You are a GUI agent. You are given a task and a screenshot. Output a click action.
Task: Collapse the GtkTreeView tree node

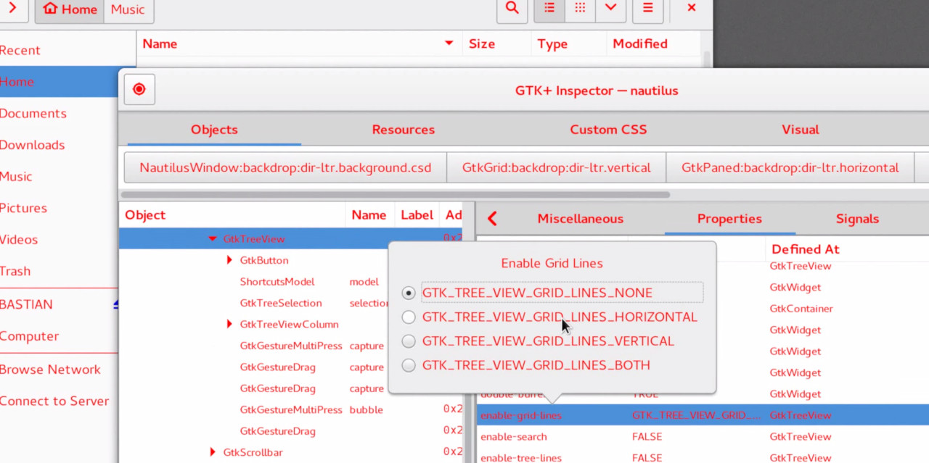212,238
